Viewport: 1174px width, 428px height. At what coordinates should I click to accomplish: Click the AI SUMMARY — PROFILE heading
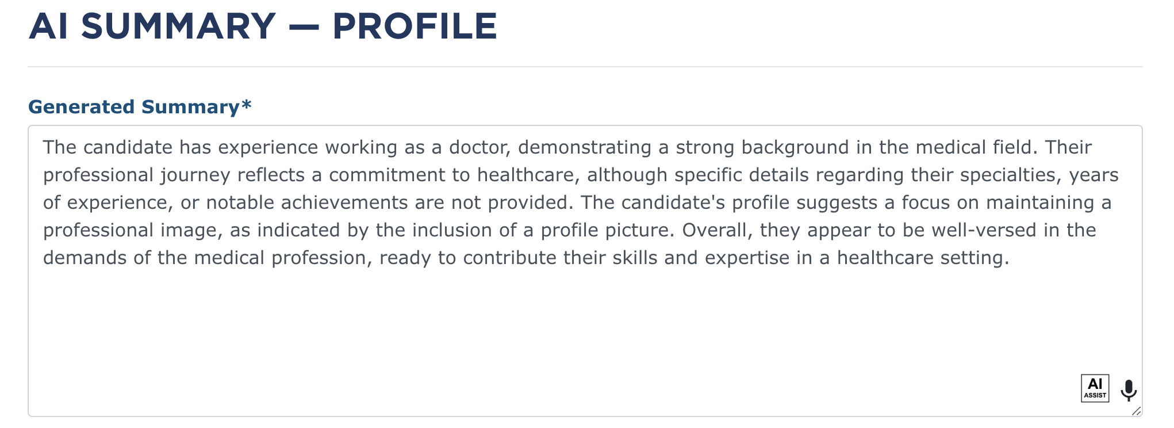point(263,26)
